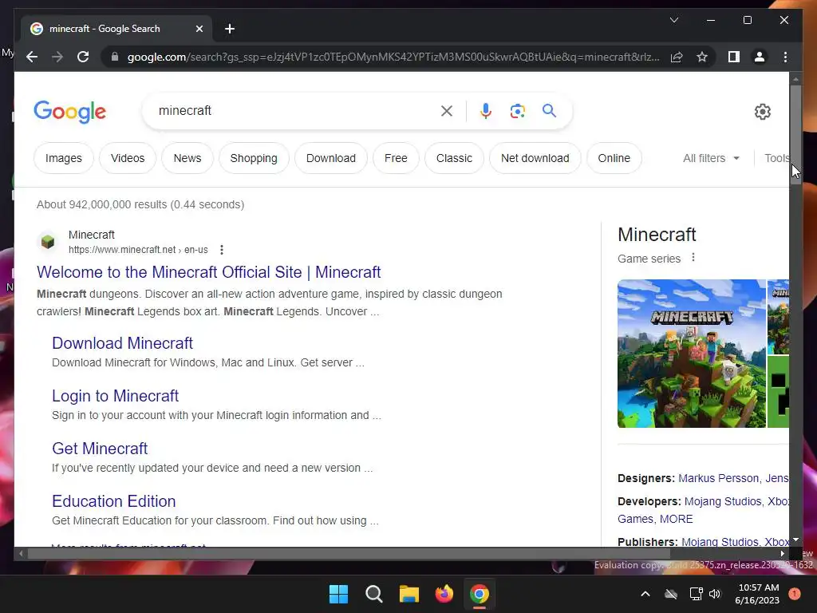Click Minecraft site favicon
This screenshot has height=613, width=817.
(48, 242)
